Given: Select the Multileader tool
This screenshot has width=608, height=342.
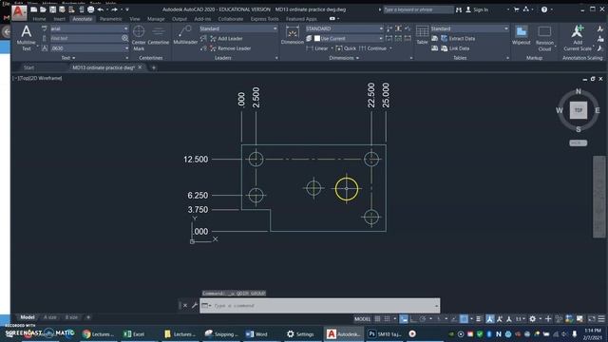Looking at the screenshot, I should [x=185, y=36].
